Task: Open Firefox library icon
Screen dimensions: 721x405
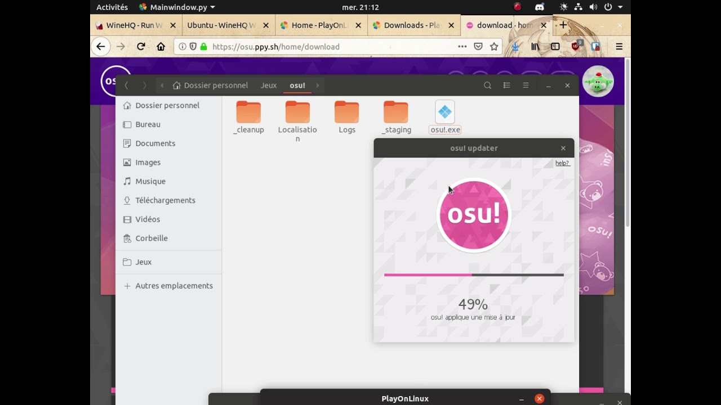Action: [535, 47]
